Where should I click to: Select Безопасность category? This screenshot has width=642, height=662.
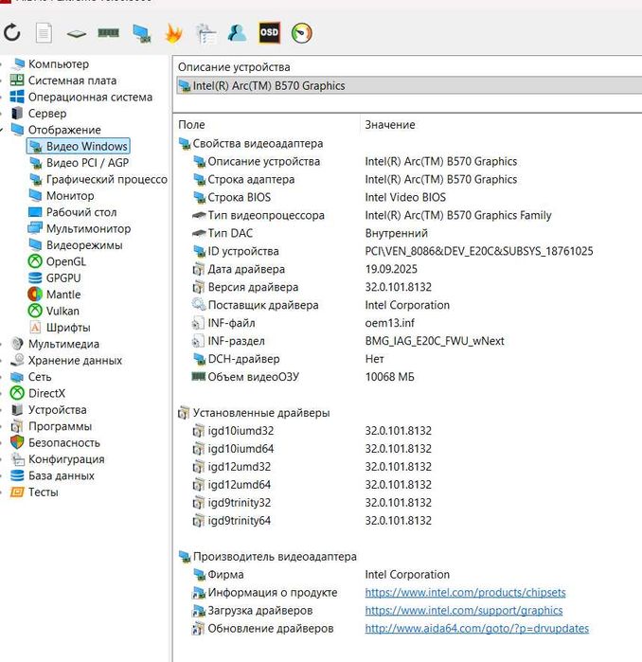click(63, 442)
